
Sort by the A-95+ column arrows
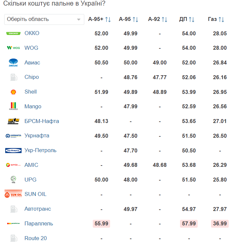pyautogui.click(x=108, y=20)
